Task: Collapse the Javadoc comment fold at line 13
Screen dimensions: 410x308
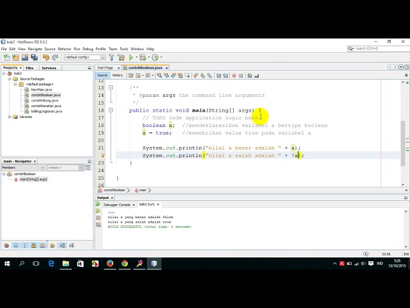Action: (x=111, y=87)
